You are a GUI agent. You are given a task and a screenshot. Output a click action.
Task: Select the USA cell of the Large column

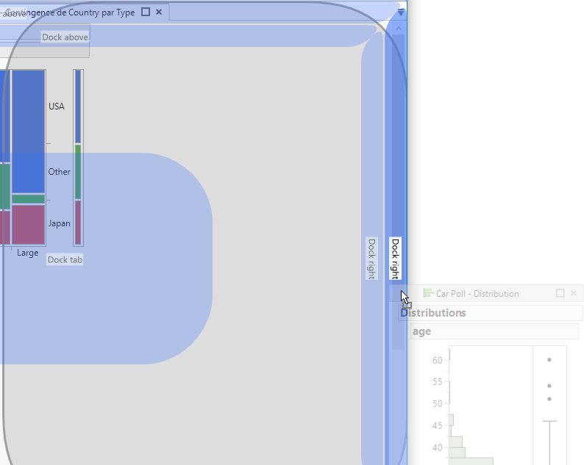pos(28,132)
